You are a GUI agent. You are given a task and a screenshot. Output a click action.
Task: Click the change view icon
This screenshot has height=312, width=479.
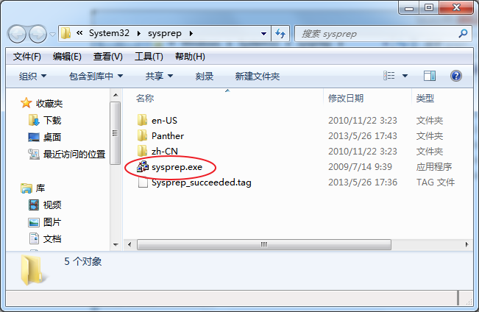point(389,76)
